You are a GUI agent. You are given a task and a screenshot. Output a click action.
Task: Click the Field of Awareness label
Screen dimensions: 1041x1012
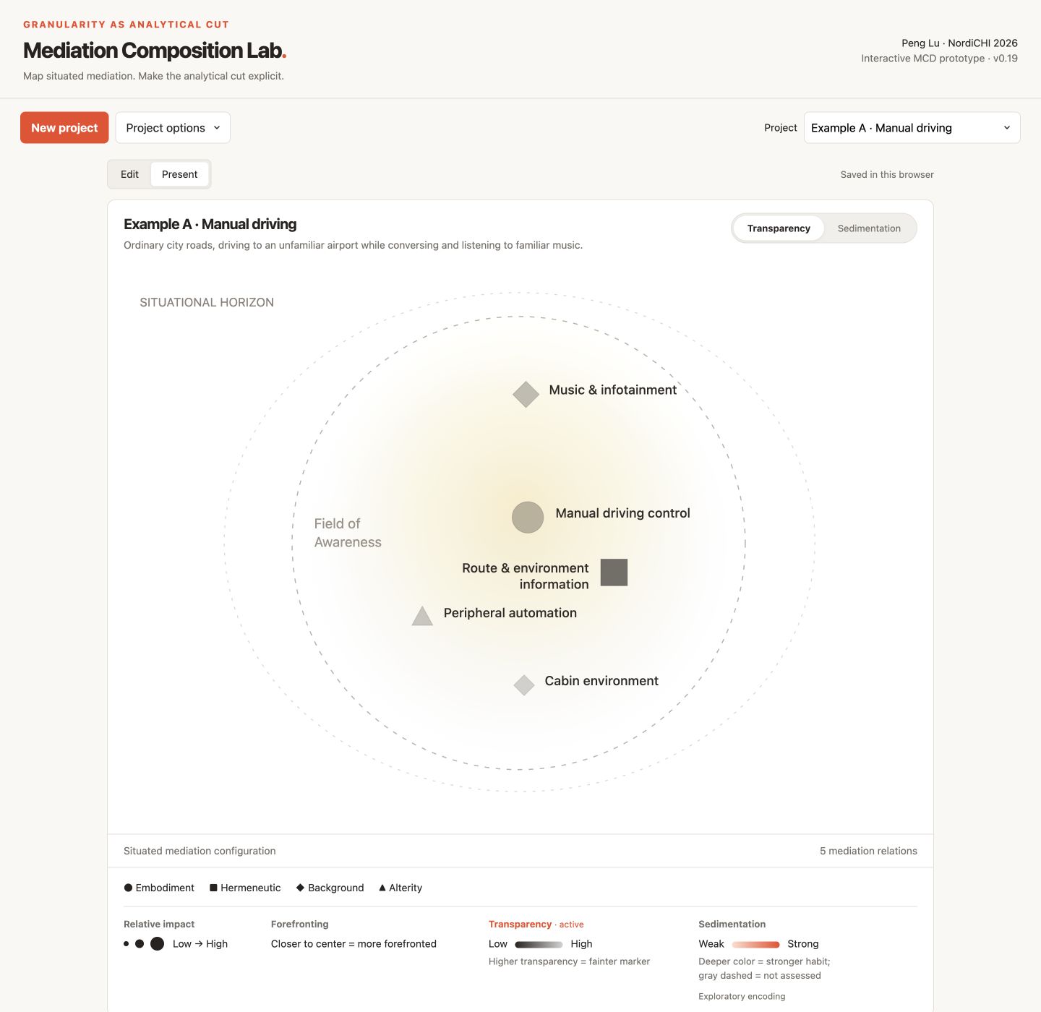coord(348,533)
